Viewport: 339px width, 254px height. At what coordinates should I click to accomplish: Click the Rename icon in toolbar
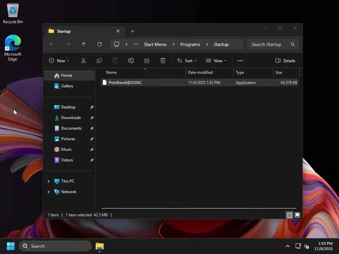point(131,61)
